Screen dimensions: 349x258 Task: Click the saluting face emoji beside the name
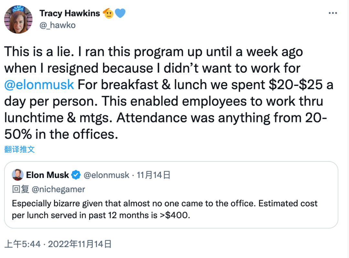(x=109, y=13)
